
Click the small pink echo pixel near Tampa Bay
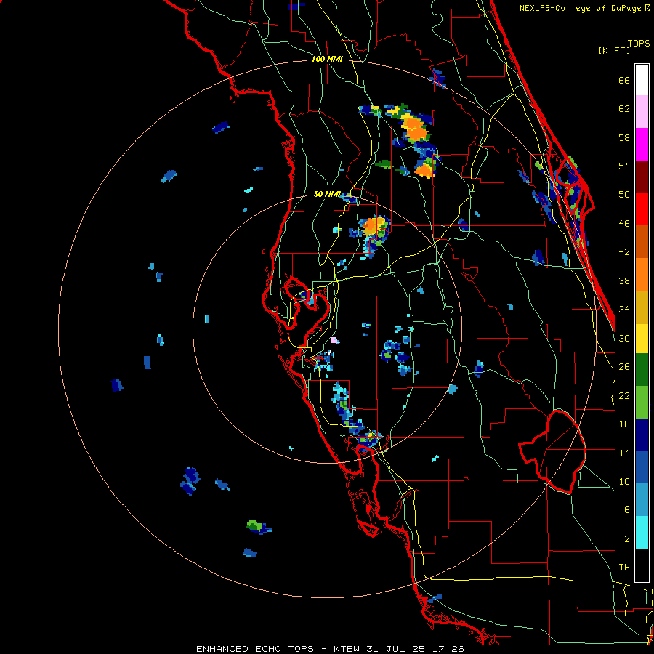click(334, 341)
